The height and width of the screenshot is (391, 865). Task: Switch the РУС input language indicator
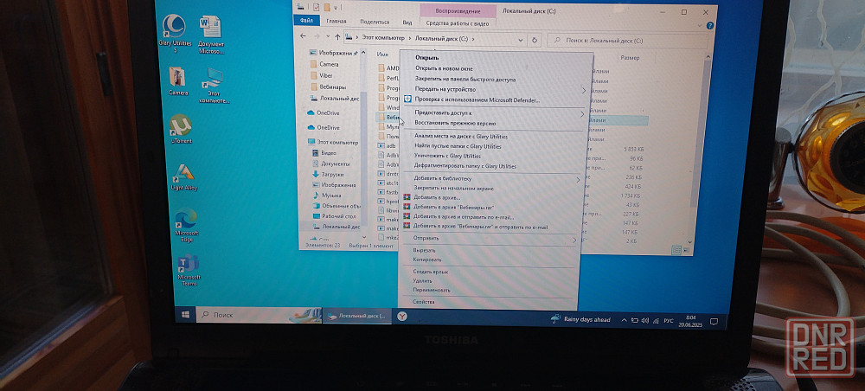click(x=668, y=320)
